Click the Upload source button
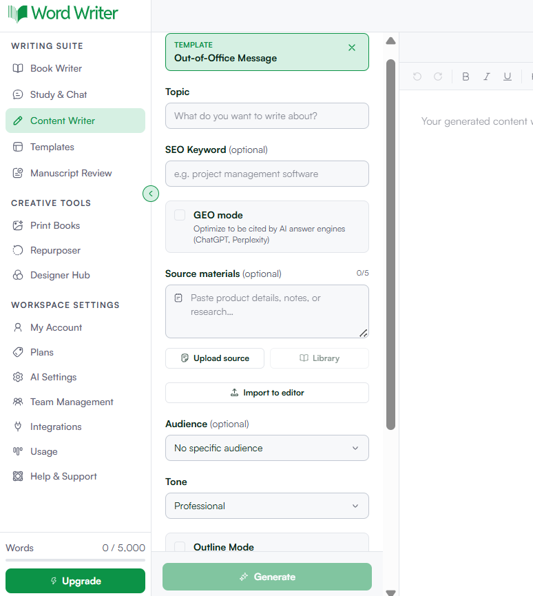533x596 pixels. point(215,358)
